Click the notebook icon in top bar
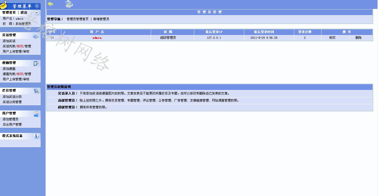 pyautogui.click(x=69, y=4)
